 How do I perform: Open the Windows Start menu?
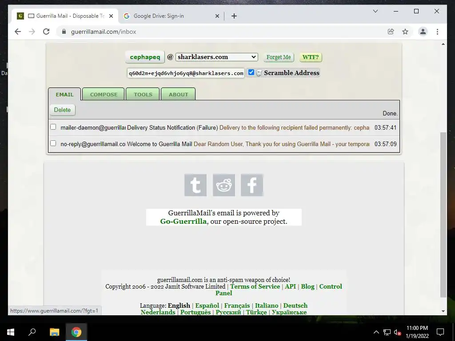pos(11,332)
